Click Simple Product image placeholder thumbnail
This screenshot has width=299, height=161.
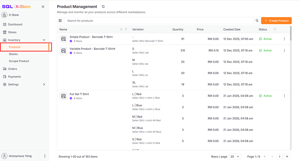[x=63, y=39]
